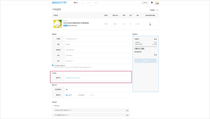210x119 pixels.
Task: Click the date 2021.09.01 (수)
Action: (73, 26)
